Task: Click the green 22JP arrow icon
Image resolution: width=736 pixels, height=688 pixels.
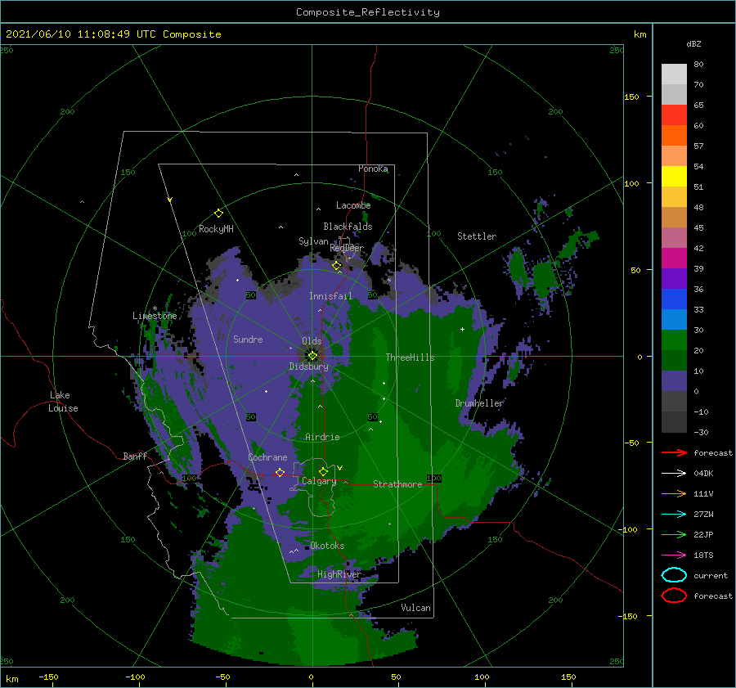Action: point(674,534)
